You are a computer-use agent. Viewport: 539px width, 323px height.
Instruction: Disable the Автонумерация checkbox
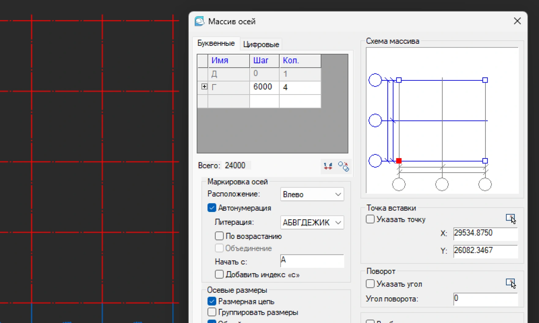click(x=212, y=208)
